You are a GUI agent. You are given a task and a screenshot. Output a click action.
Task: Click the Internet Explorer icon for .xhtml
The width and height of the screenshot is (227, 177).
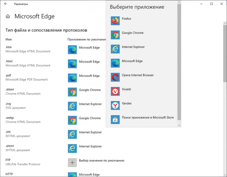pos(72,148)
